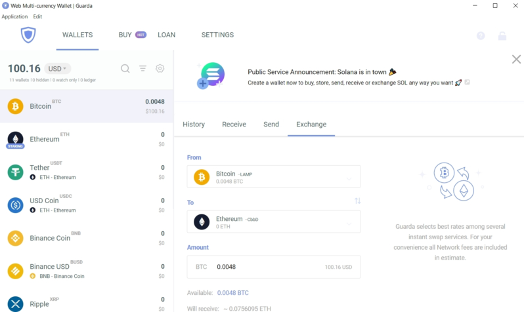Screen dimensions: 524x312
Task: Switch to the History tab
Action: click(194, 125)
